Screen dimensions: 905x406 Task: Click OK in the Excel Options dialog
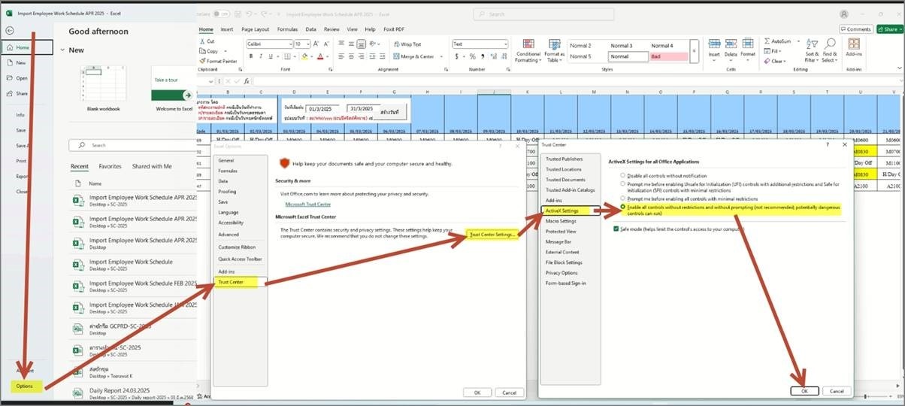tap(477, 392)
